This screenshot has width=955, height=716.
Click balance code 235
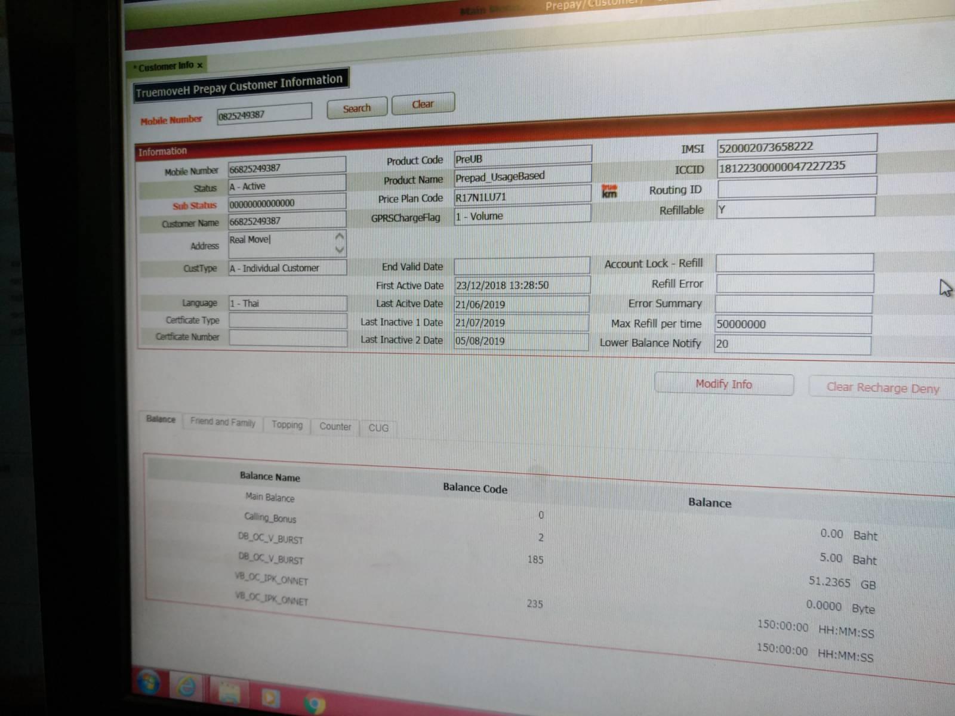click(535, 604)
